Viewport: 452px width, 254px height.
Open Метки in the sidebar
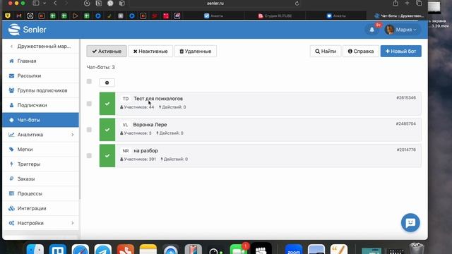[x=40, y=150]
